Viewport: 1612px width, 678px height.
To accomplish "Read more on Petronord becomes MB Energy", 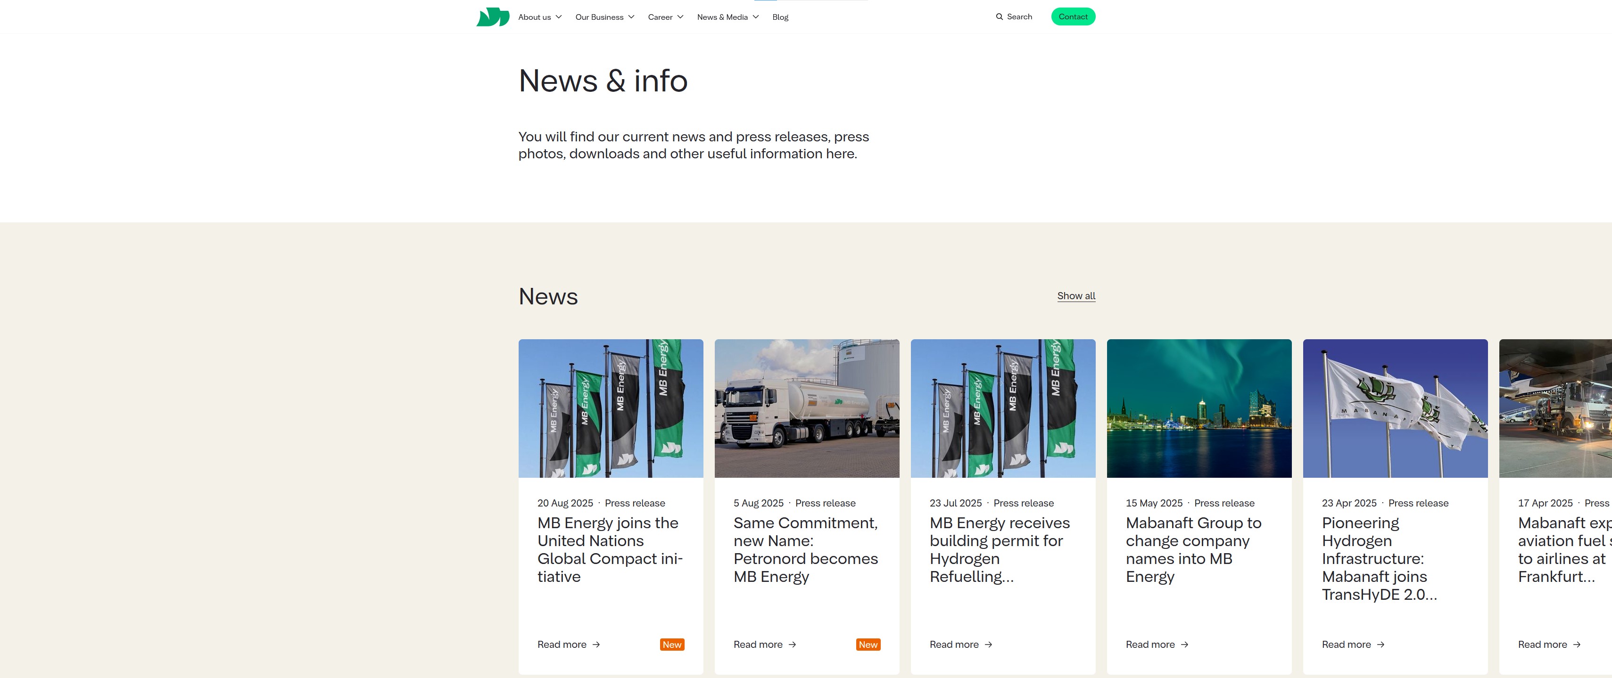I will (758, 644).
